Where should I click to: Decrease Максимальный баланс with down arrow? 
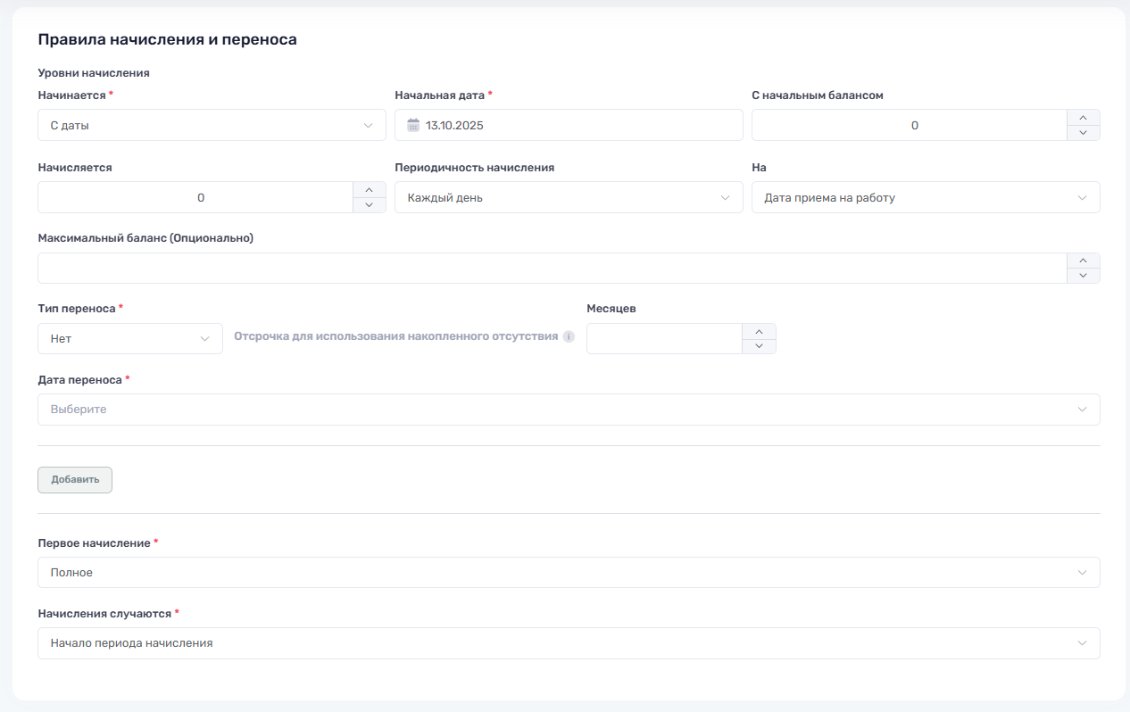(1083, 276)
